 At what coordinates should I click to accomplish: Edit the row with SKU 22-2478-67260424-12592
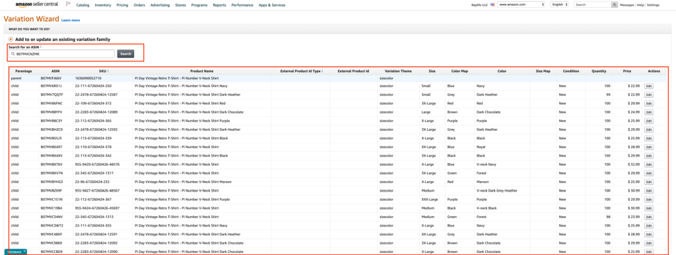coord(648,129)
